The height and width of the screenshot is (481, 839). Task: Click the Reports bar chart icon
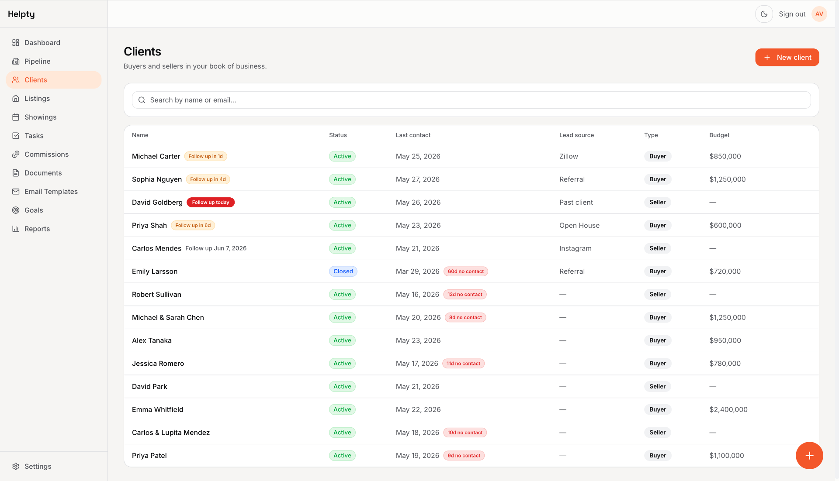[16, 229]
